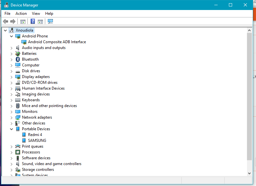Select the Redmi 4 portable device
This screenshot has height=186, width=256.
click(x=35, y=135)
